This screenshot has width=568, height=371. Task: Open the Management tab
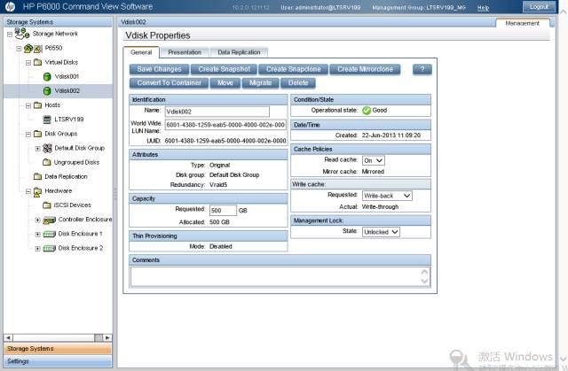point(523,23)
